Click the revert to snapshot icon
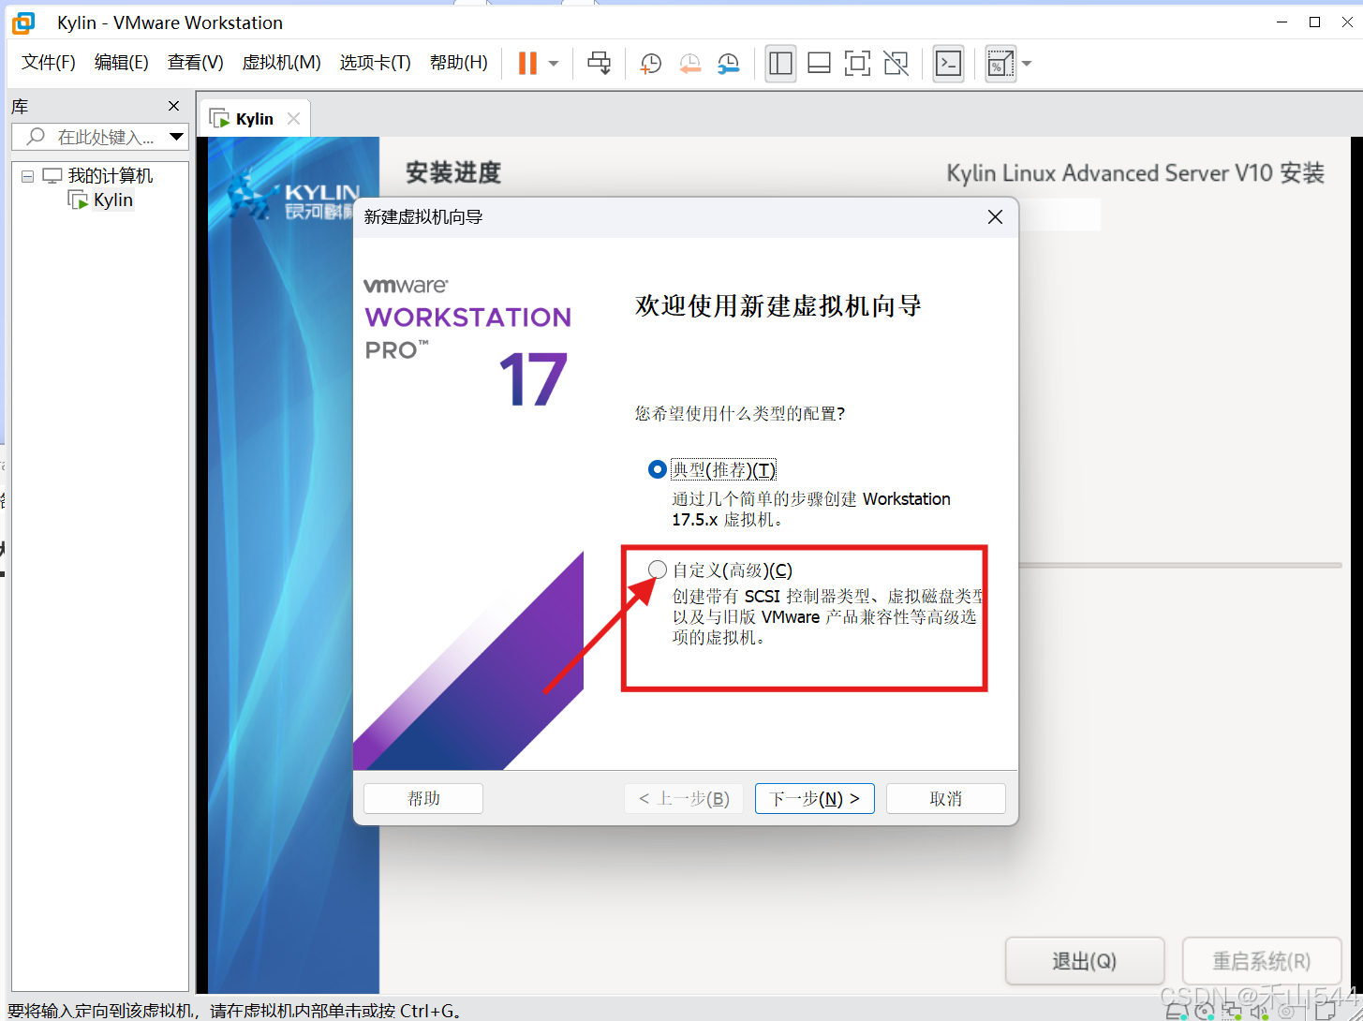1363x1021 pixels. 689,63
